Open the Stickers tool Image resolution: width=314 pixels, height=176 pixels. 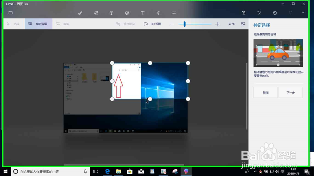pos(127,13)
